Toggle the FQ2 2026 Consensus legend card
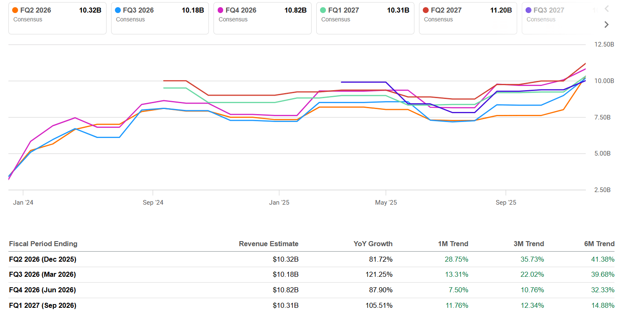The width and height of the screenshot is (617, 312). [x=57, y=18]
